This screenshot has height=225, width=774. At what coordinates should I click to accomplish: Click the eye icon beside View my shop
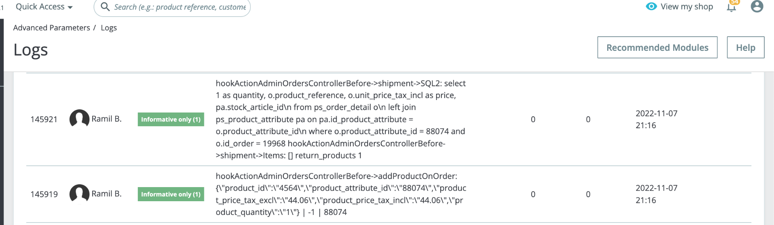pos(651,6)
